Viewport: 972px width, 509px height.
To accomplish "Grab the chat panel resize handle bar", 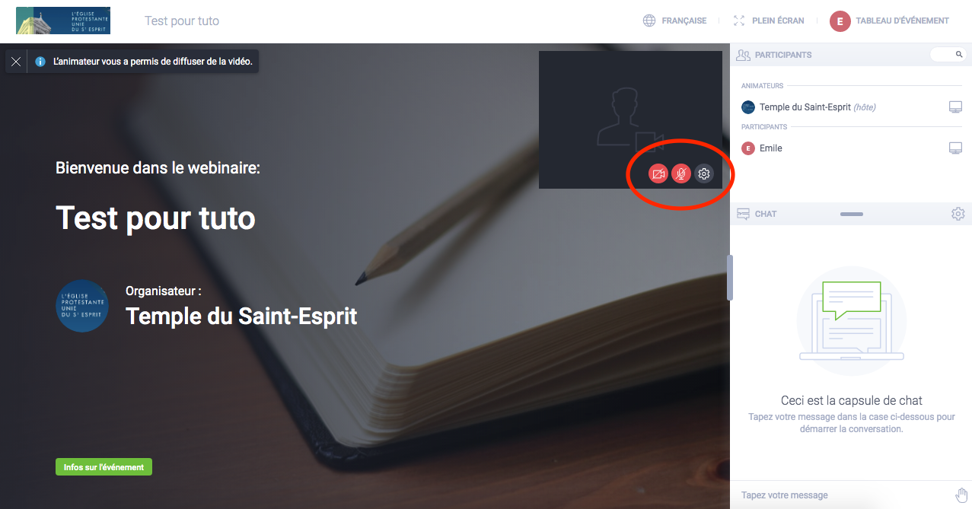I will click(x=851, y=215).
